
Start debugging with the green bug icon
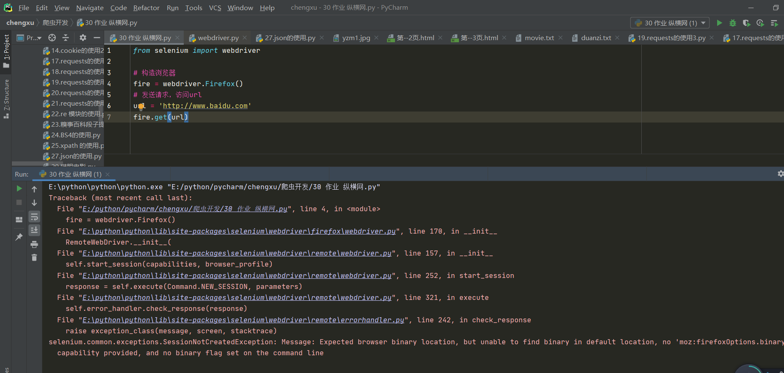733,23
